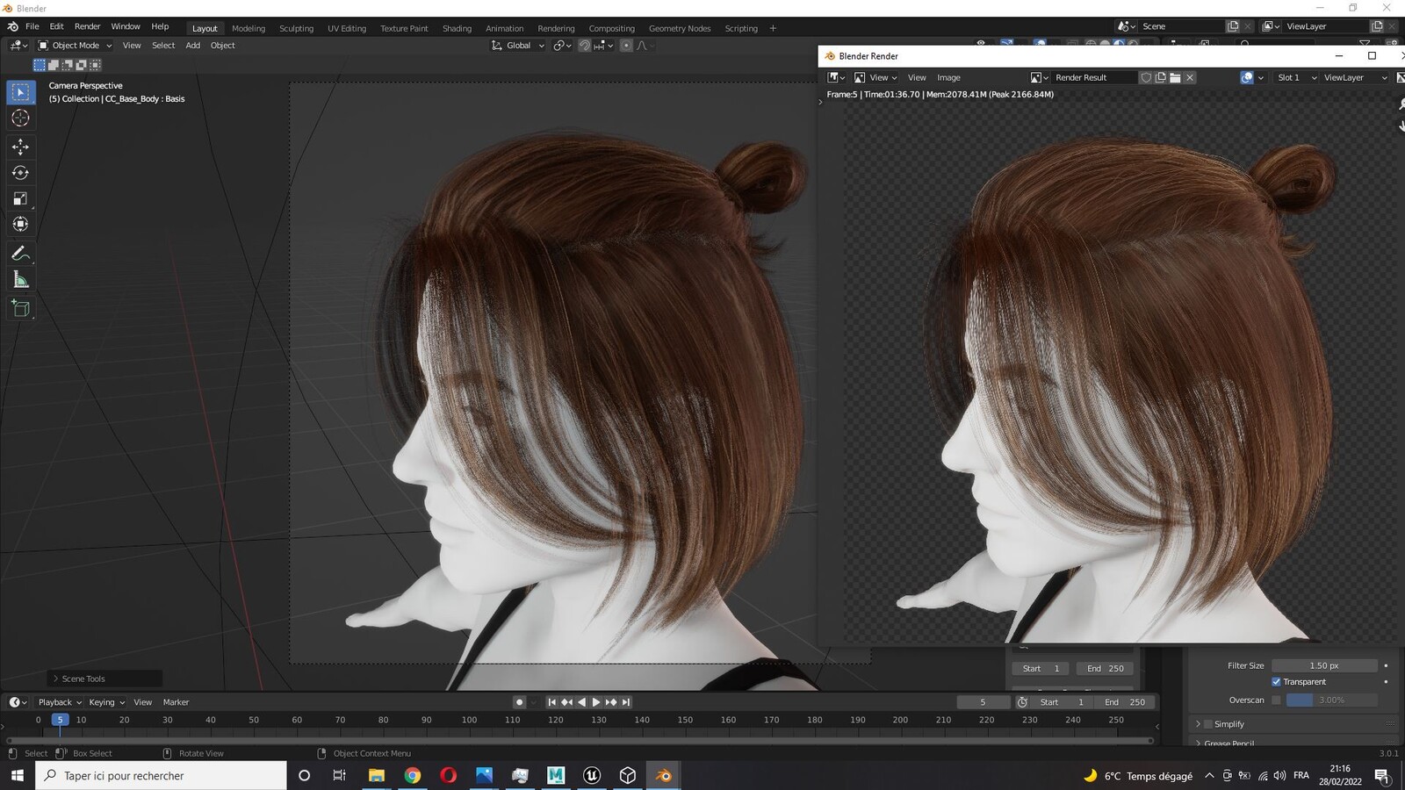Open the Global transform orientation dropdown

[518, 46]
